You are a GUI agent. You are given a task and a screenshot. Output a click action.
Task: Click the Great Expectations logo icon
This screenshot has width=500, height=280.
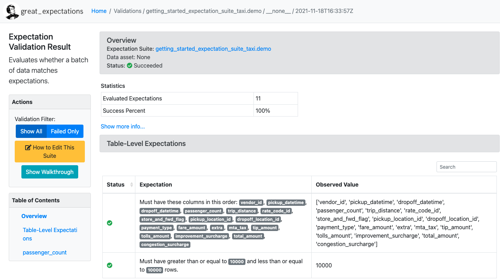(11, 11)
